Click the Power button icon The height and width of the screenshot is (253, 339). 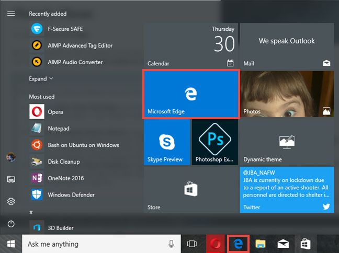(x=11, y=224)
